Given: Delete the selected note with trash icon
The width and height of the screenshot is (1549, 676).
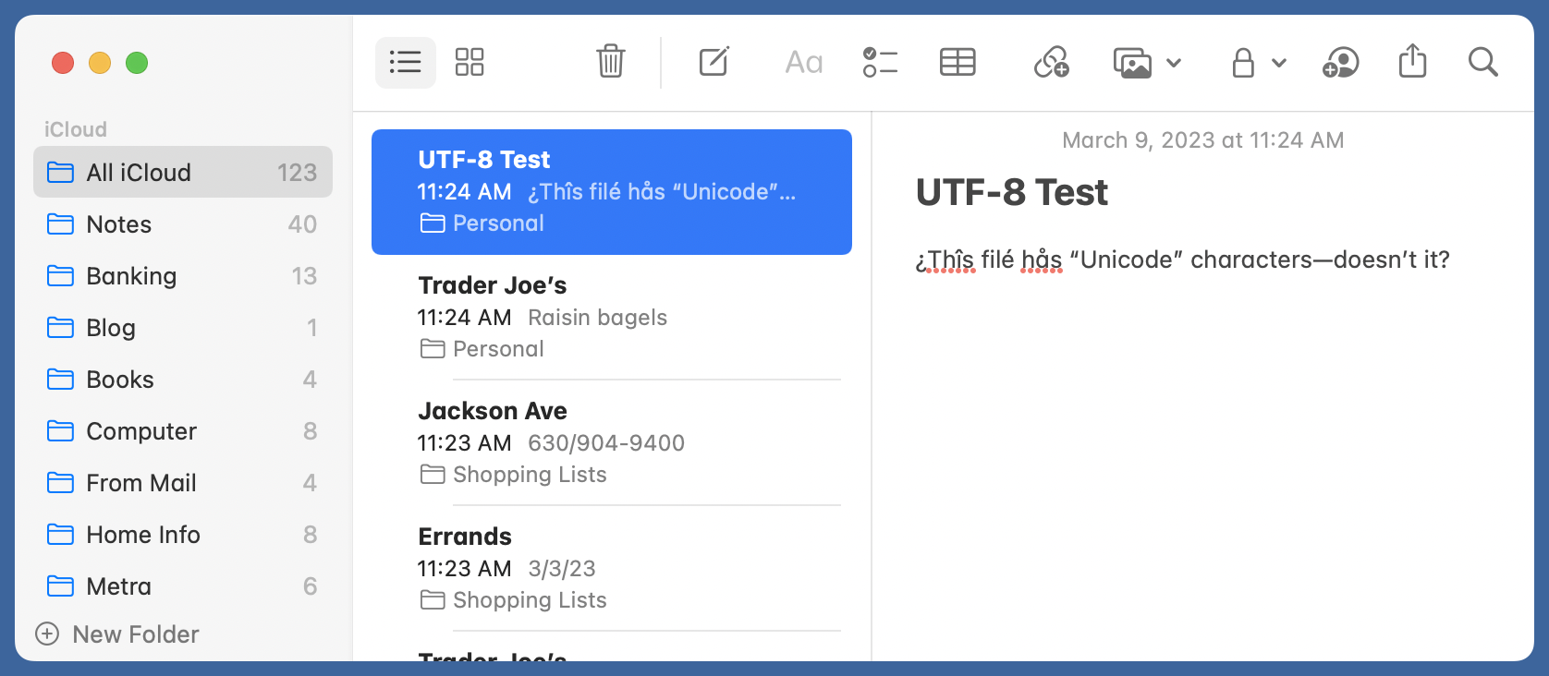Looking at the screenshot, I should 610,63.
